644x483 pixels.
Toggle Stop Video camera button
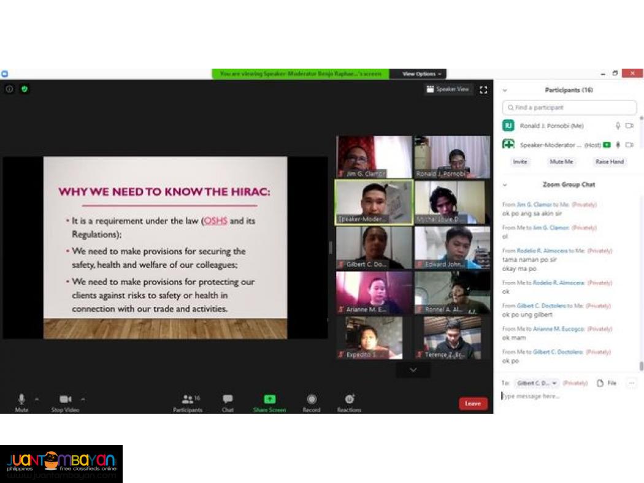pyautogui.click(x=65, y=399)
